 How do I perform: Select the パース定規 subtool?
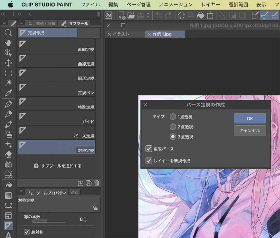56,133
